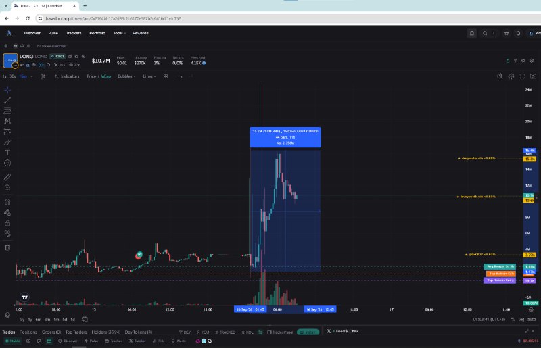Take a chart snapshot with camera icon
Viewport: 541px width, 348px height.
(533, 76)
